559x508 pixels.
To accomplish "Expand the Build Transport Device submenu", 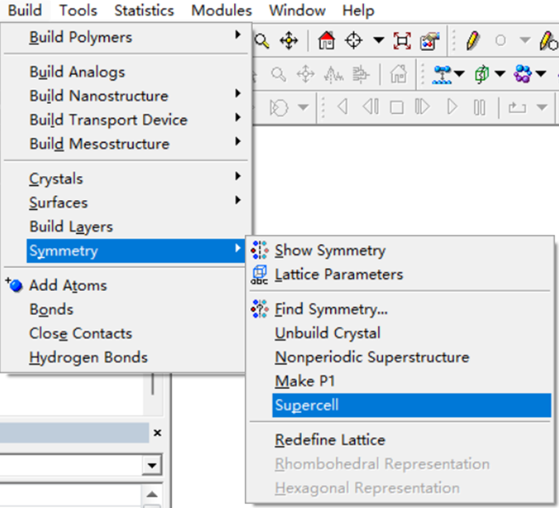I will pyautogui.click(x=126, y=120).
